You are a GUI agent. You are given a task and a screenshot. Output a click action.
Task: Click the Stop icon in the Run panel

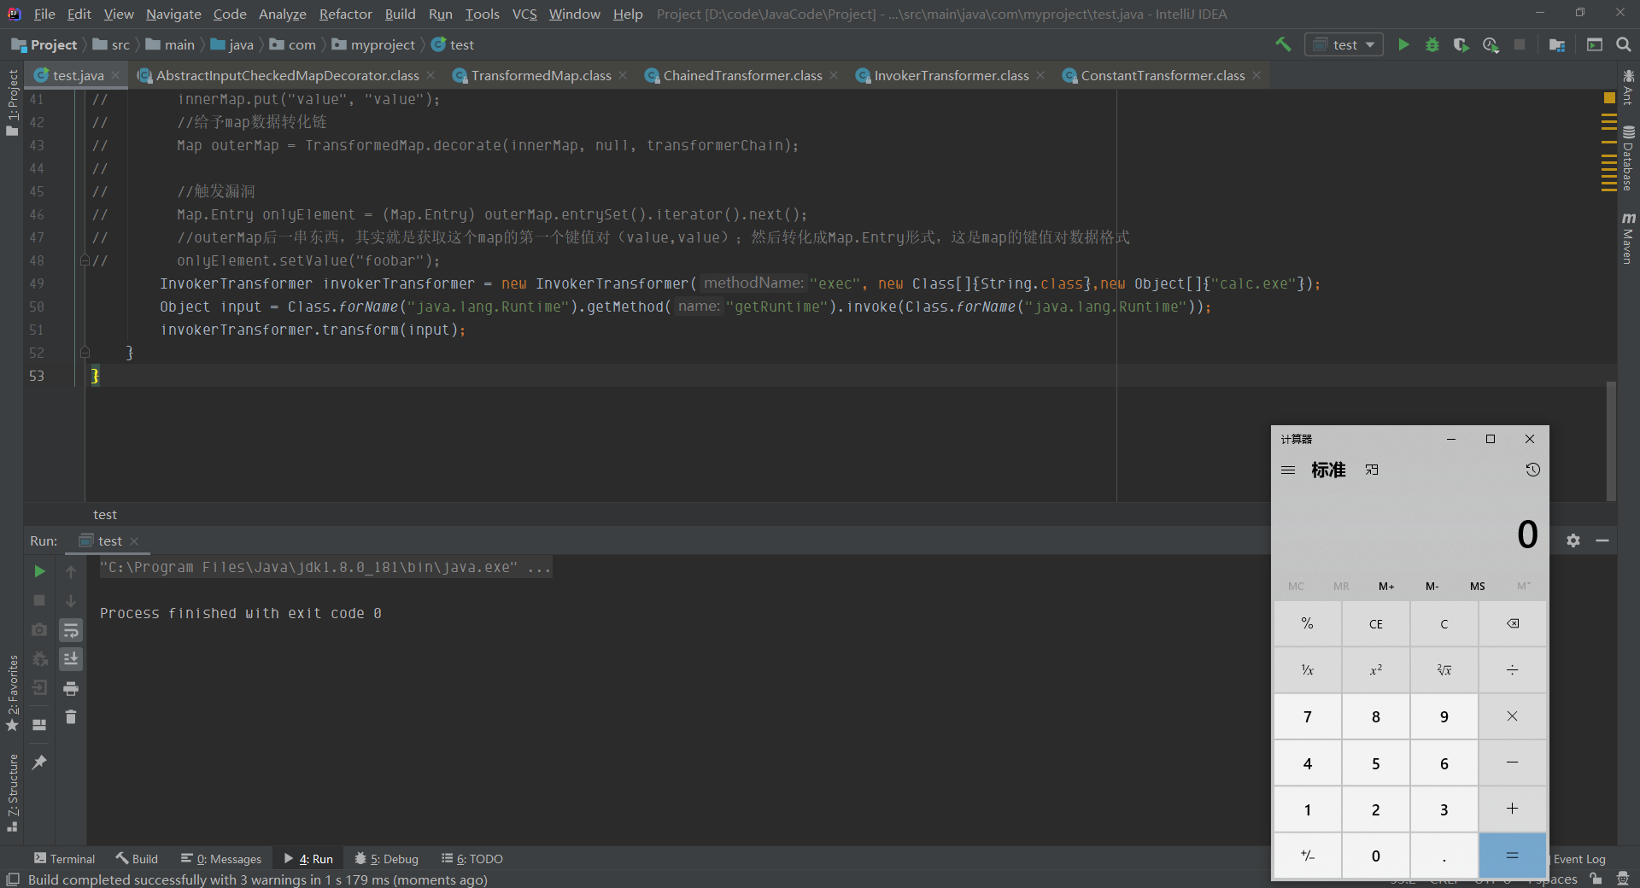point(39,600)
